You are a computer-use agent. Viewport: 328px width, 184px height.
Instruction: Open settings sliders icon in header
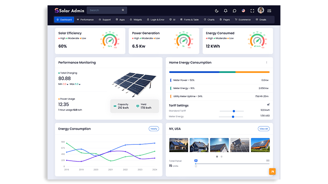coord(269,11)
